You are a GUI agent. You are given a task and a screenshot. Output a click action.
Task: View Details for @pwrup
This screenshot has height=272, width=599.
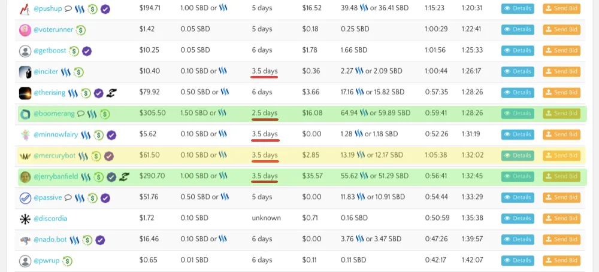point(518,261)
